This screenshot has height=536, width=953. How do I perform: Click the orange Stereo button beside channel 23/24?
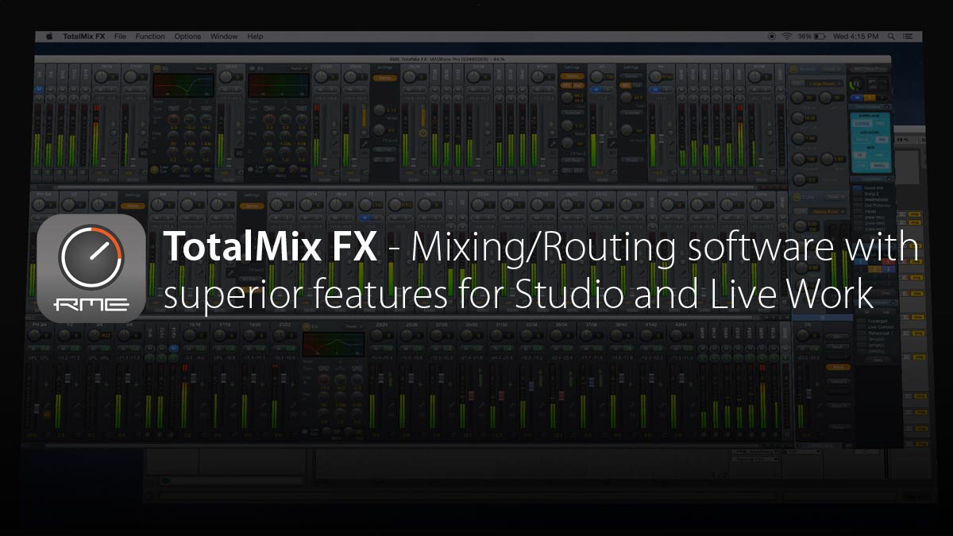(x=384, y=78)
